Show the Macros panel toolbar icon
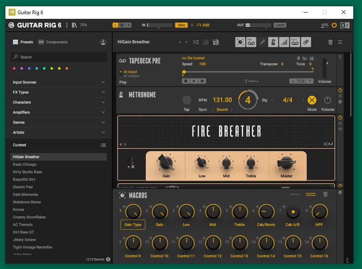 [x=240, y=42]
